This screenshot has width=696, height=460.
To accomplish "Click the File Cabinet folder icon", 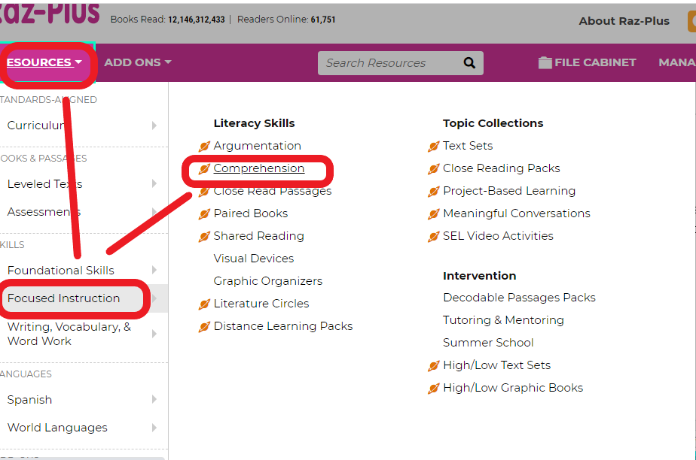I will [545, 63].
